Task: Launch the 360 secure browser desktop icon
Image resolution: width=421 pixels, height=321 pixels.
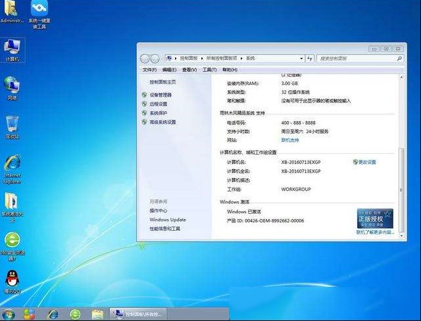Action: pyautogui.click(x=12, y=246)
